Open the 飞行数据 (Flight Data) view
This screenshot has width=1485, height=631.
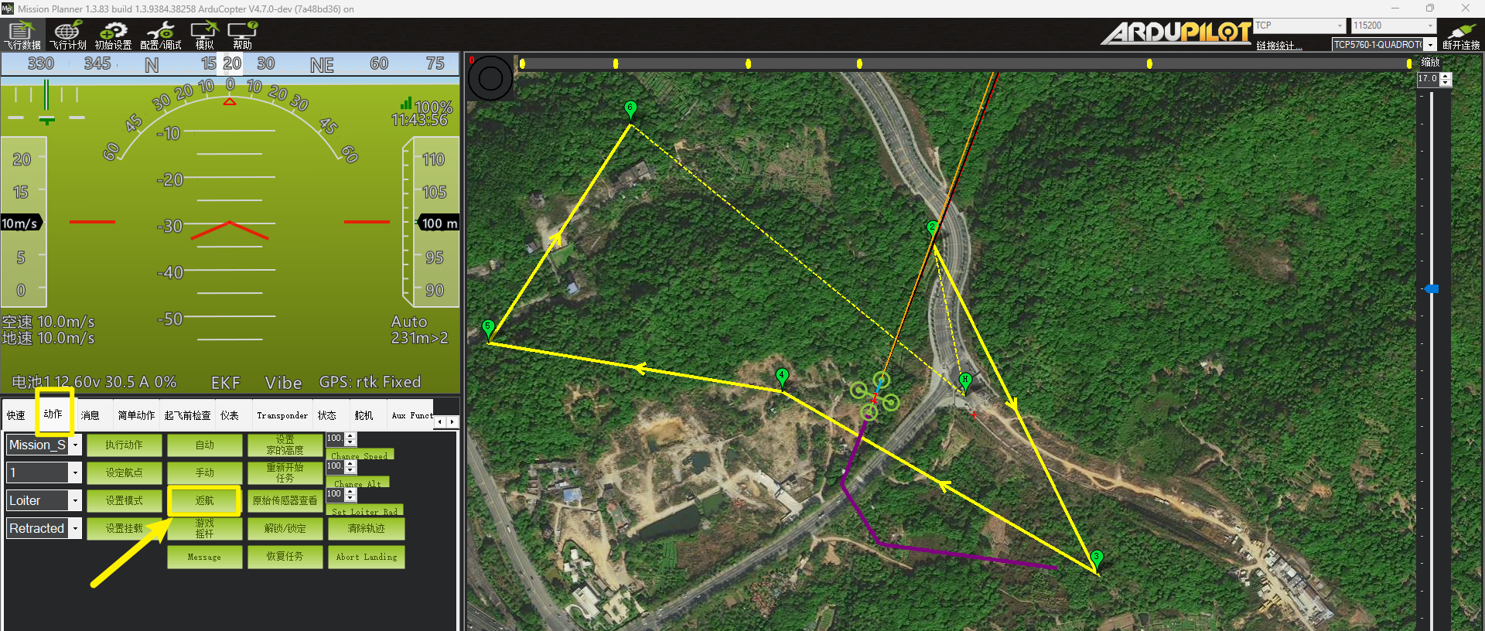pyautogui.click(x=22, y=36)
